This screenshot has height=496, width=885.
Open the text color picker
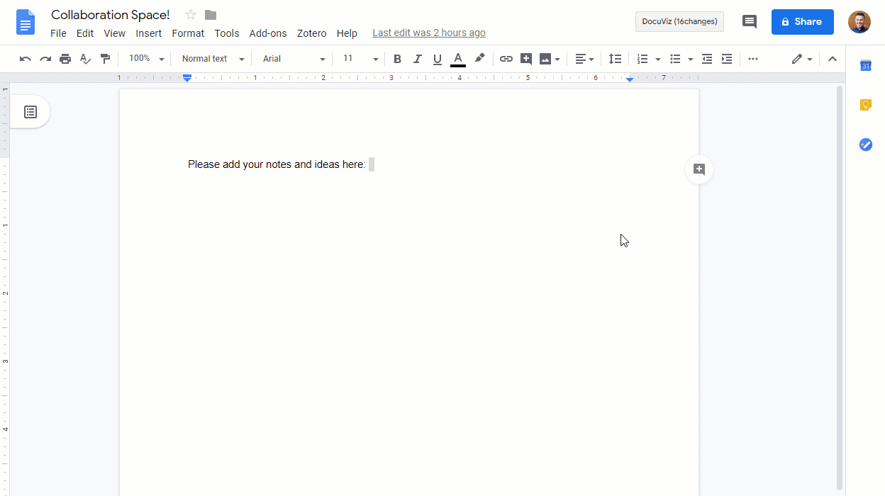point(458,59)
